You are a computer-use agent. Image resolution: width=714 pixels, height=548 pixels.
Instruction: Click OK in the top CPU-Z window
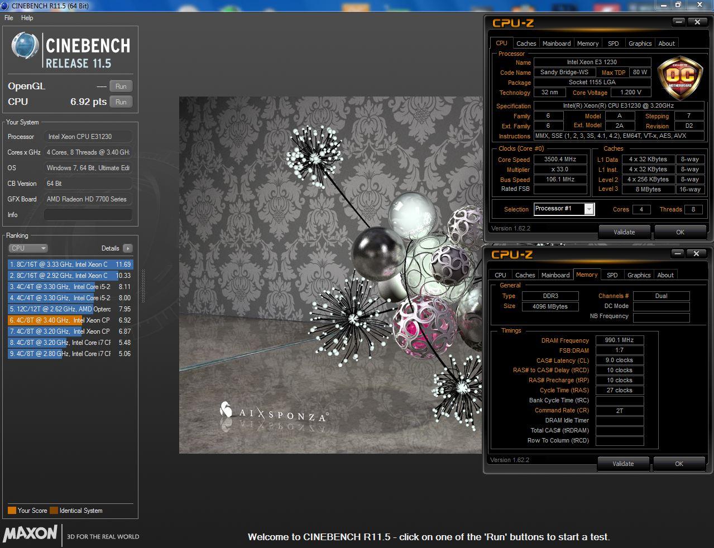click(680, 232)
